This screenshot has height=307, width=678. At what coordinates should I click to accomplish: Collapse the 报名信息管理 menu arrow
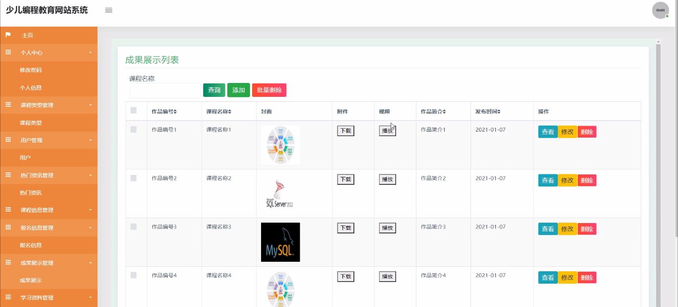click(x=90, y=228)
